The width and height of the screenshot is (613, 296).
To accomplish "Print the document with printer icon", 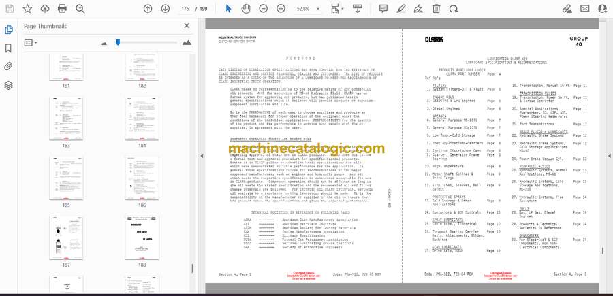I will [62, 9].
